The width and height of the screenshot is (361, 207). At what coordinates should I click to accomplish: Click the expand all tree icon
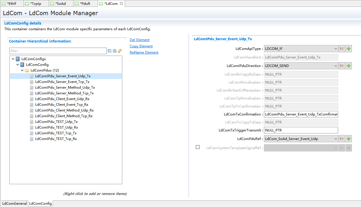(x=115, y=51)
